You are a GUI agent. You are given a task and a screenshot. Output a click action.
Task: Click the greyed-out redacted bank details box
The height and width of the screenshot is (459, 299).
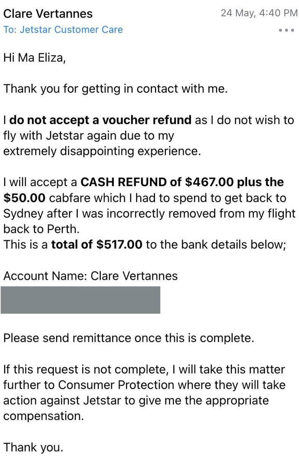80,300
